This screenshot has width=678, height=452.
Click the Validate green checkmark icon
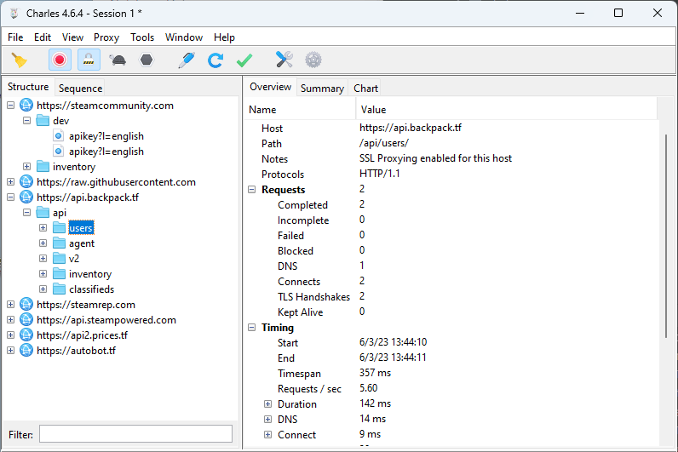click(x=244, y=60)
